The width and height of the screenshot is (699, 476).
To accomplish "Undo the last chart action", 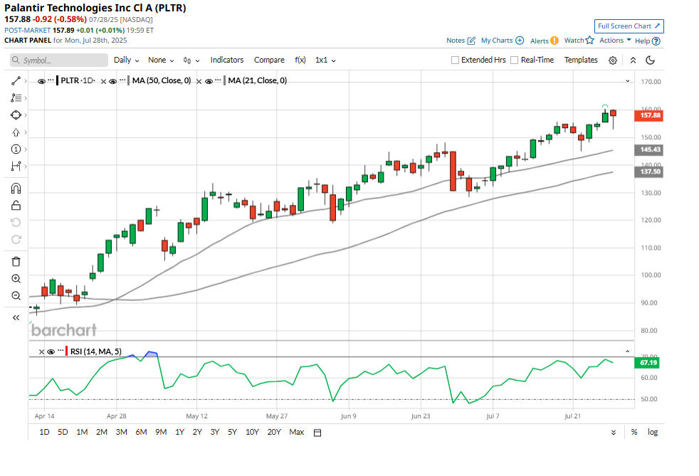I will tap(16, 222).
